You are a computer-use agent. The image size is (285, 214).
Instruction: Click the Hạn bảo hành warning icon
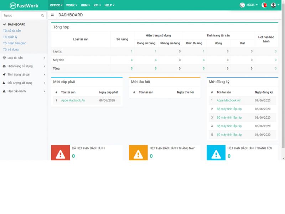click(x=4, y=91)
